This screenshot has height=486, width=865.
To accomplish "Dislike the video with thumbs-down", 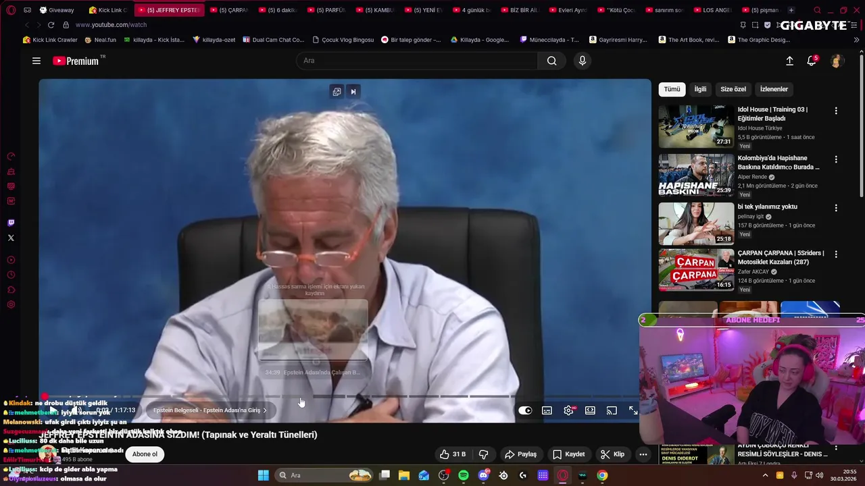I will [483, 454].
